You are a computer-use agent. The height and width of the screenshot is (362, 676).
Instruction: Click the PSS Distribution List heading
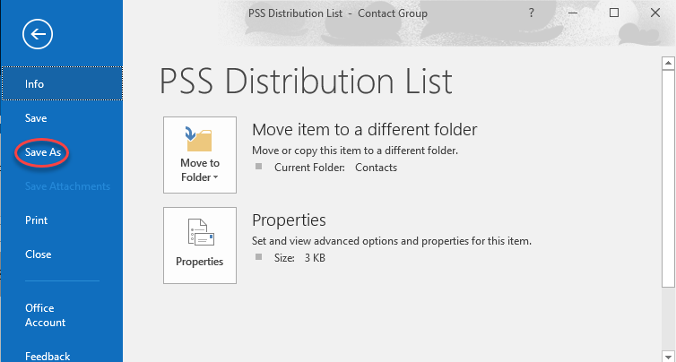[306, 81]
